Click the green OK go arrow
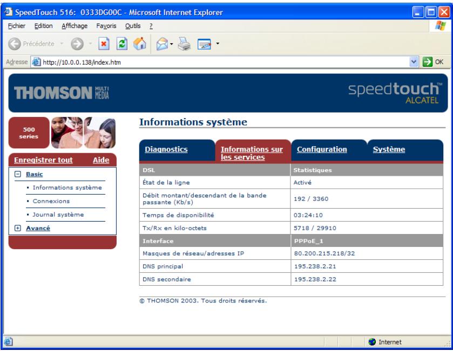453x351 pixels. [x=427, y=61]
